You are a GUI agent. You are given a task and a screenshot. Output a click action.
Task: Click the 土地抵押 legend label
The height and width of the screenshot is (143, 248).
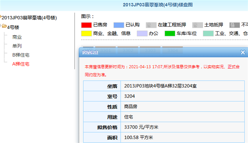(213, 25)
